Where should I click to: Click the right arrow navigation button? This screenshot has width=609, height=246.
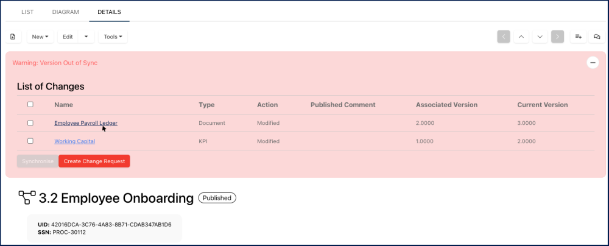tap(557, 37)
